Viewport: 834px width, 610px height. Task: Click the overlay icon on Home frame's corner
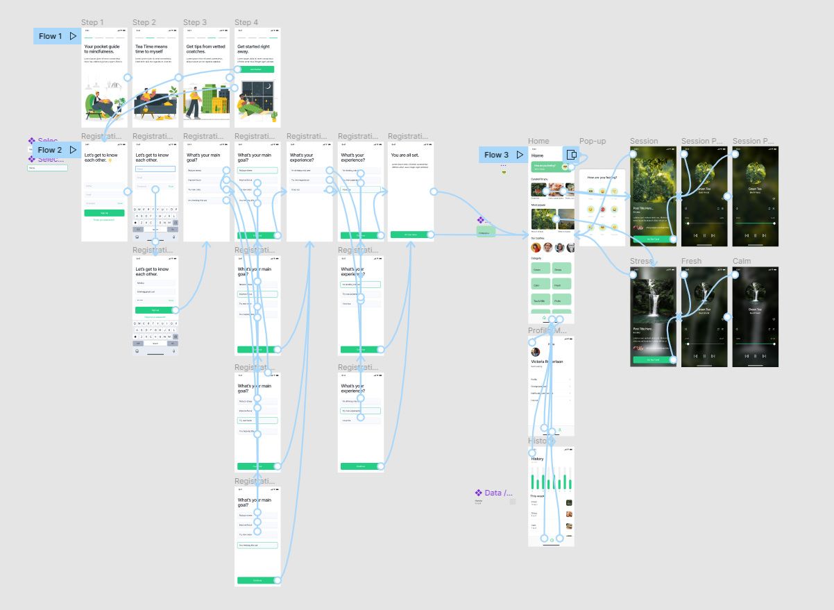point(571,155)
